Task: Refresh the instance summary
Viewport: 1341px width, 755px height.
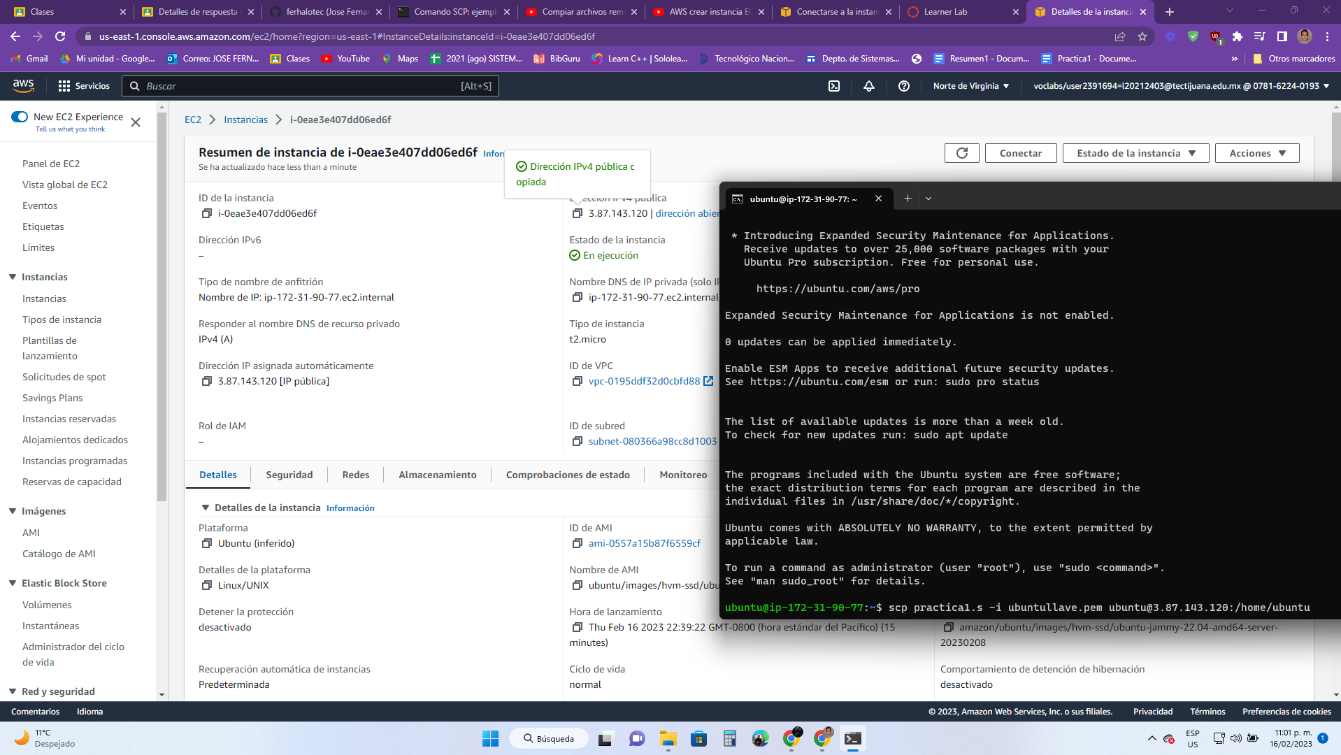Action: pyautogui.click(x=961, y=153)
